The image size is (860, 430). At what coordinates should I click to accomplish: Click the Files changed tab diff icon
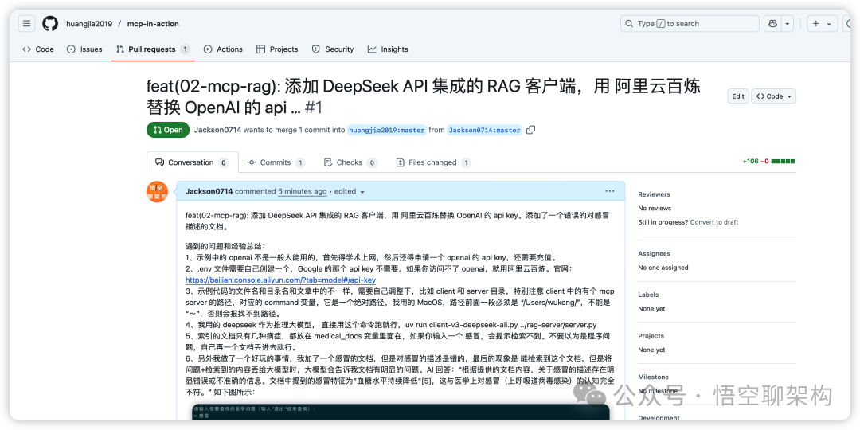[x=400, y=162]
